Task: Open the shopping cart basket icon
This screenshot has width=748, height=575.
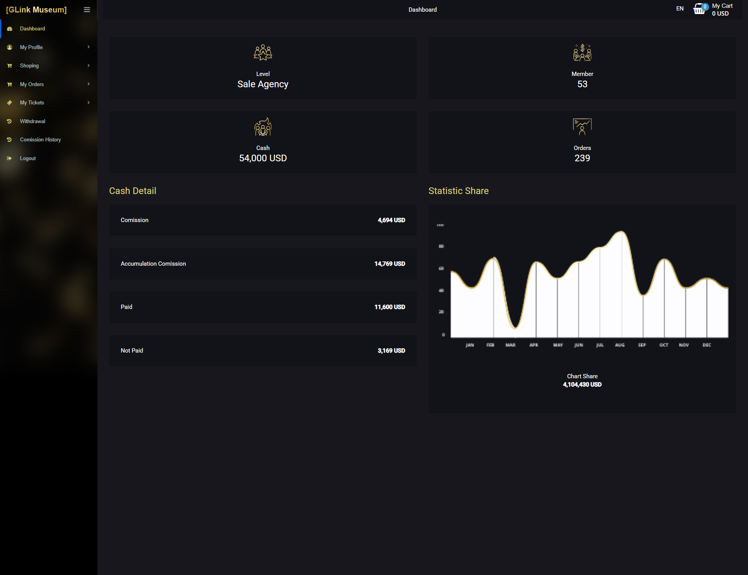Action: [700, 9]
